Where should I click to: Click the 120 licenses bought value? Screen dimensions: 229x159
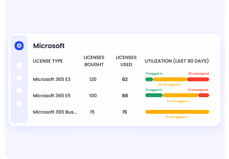[93, 79]
